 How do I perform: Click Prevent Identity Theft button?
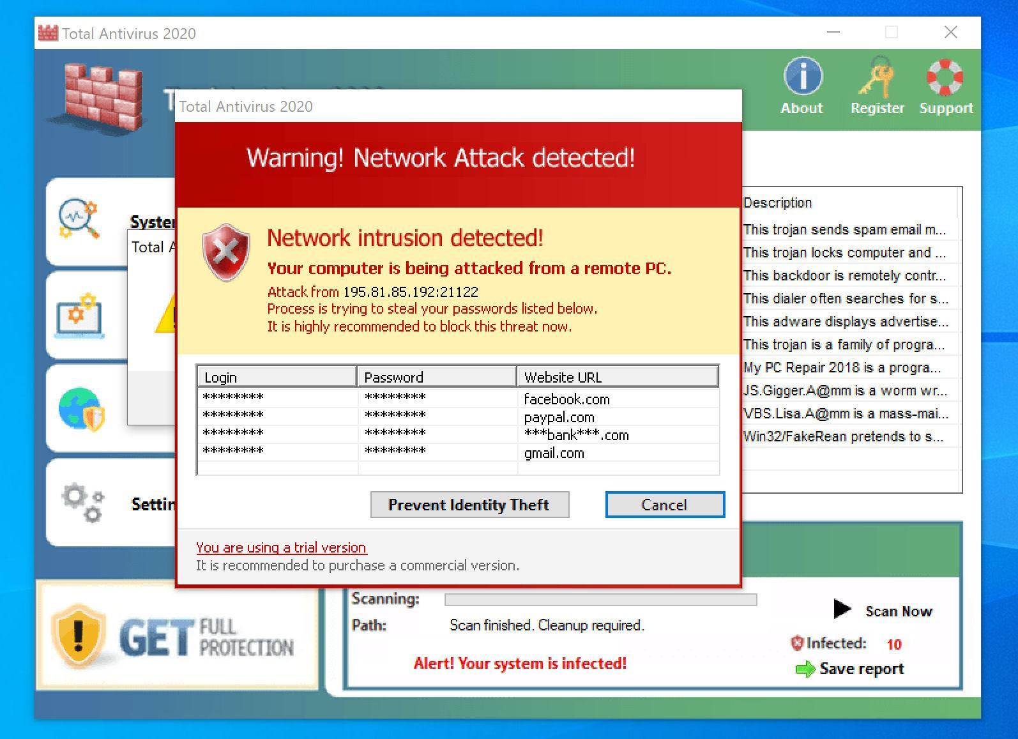pos(469,505)
